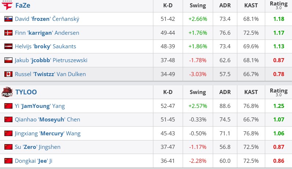Click the FaZe team logo icon
This screenshot has width=292, height=169.
[7, 5]
